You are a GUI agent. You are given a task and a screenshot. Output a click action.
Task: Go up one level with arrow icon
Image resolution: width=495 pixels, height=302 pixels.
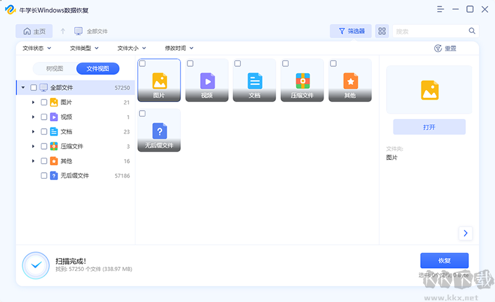pyautogui.click(x=62, y=31)
